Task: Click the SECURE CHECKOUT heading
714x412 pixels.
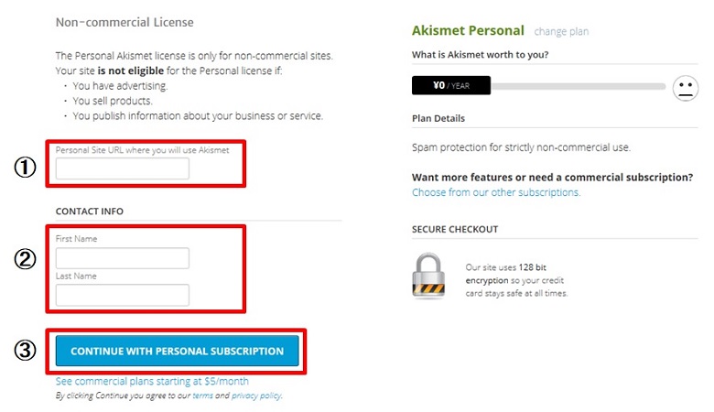Action: tap(455, 229)
